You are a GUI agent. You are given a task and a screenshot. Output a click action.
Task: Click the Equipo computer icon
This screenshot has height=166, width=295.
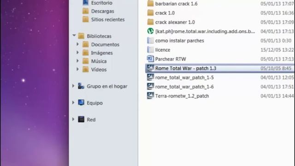click(81, 102)
